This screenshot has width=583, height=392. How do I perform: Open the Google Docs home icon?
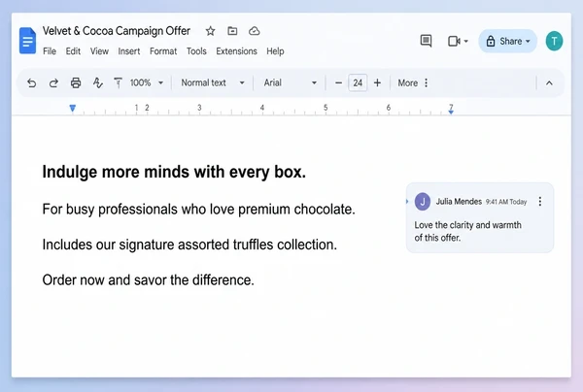[27, 41]
